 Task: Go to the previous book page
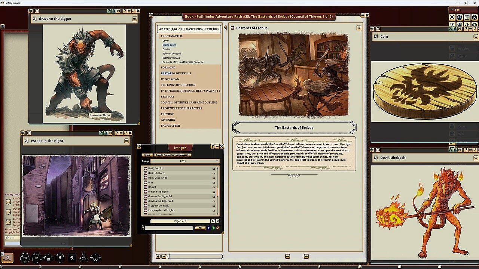[x=287, y=256]
